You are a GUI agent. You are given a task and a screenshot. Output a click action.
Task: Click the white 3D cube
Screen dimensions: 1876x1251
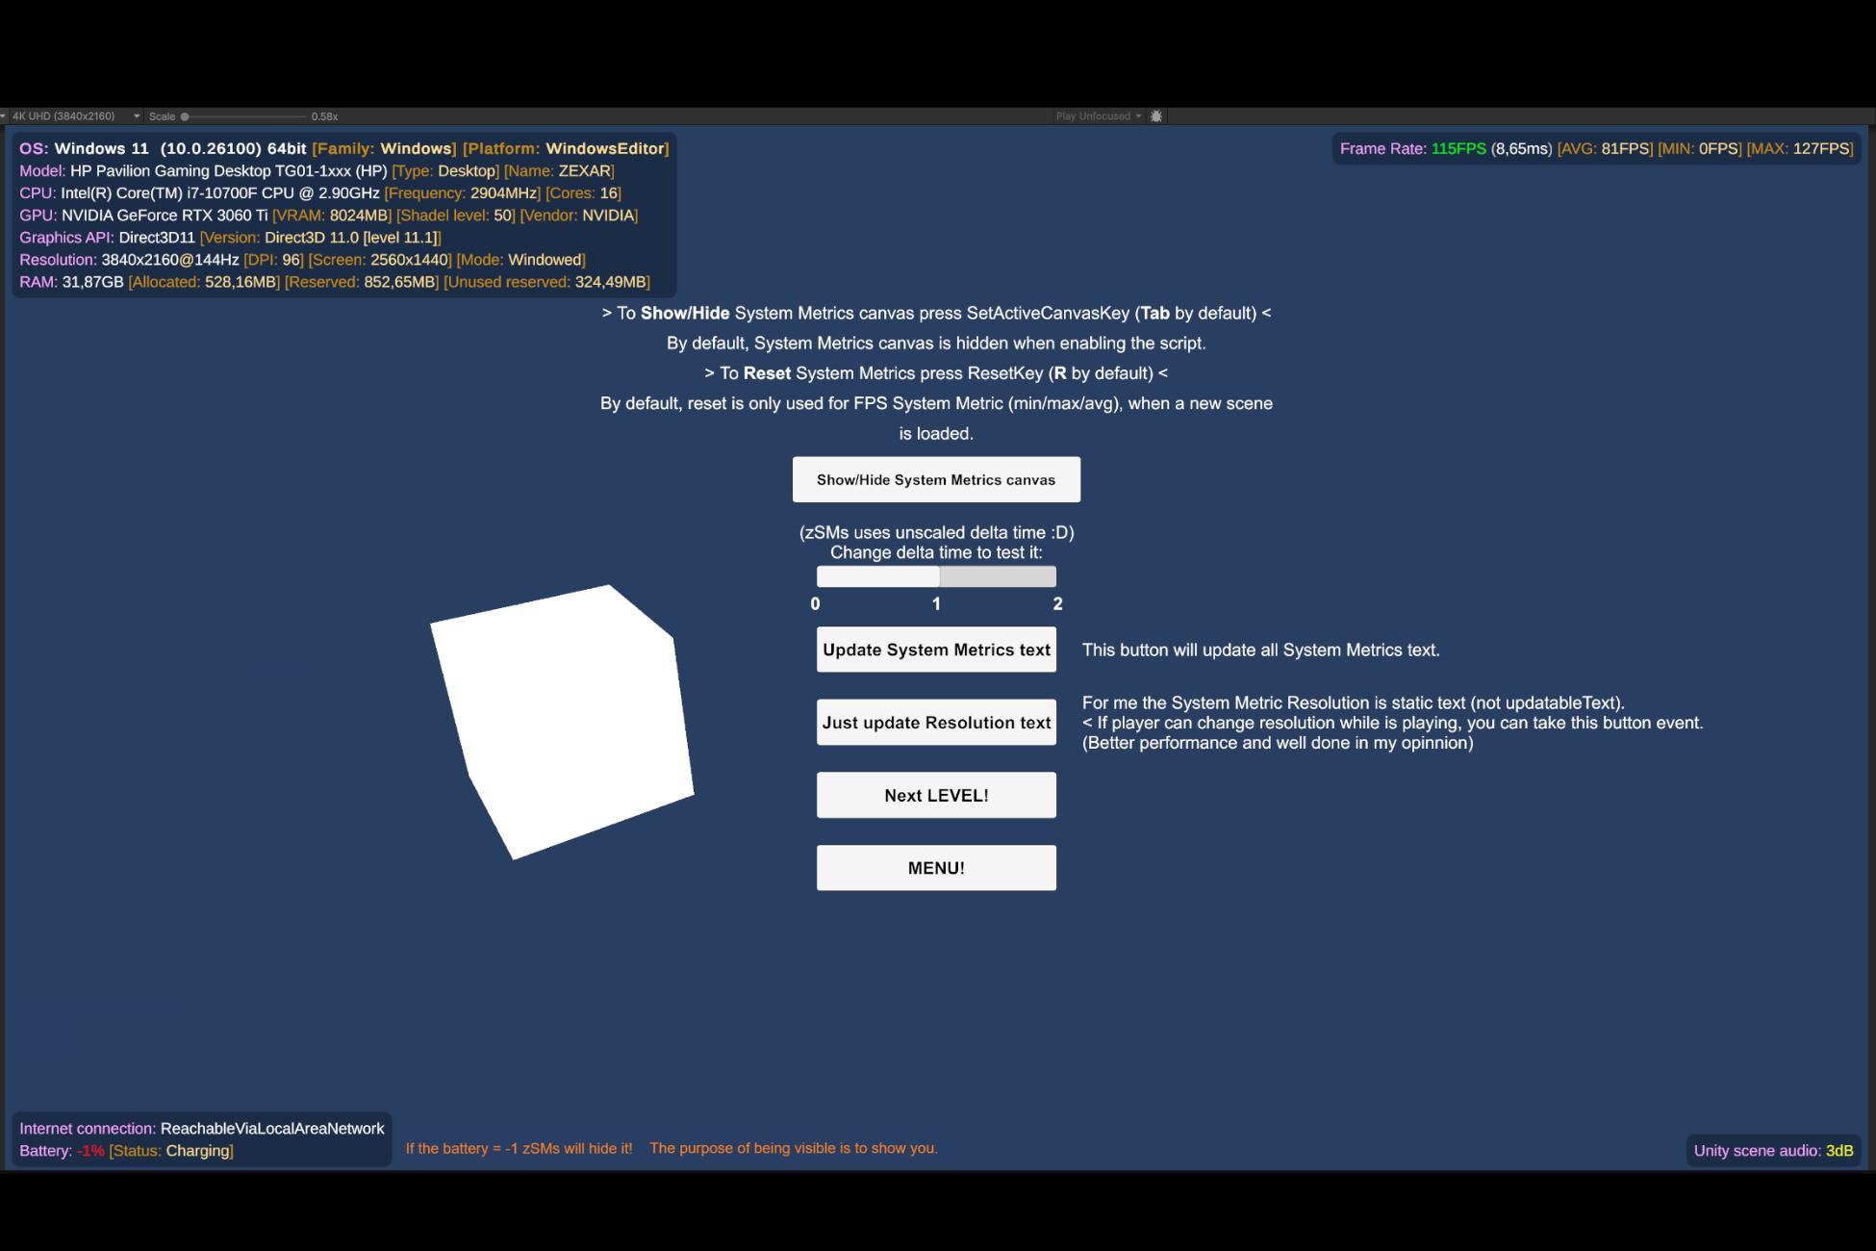(563, 722)
